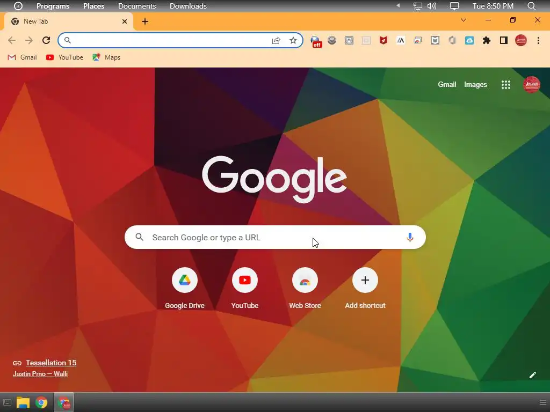The width and height of the screenshot is (550, 412).
Task: Open the Places menu
Action: [93, 6]
